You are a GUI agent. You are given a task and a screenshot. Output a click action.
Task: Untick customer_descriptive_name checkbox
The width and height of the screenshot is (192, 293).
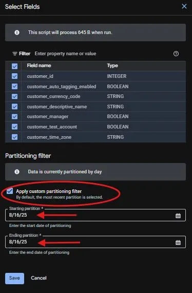[x=15, y=106]
